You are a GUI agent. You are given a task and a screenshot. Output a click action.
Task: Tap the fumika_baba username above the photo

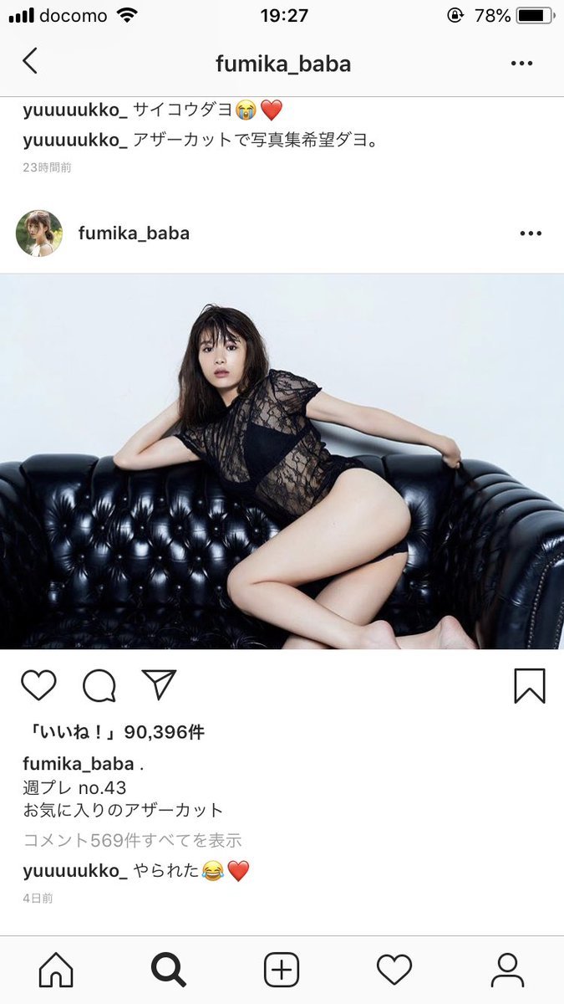point(134,233)
